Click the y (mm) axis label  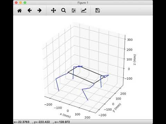point(117,107)
